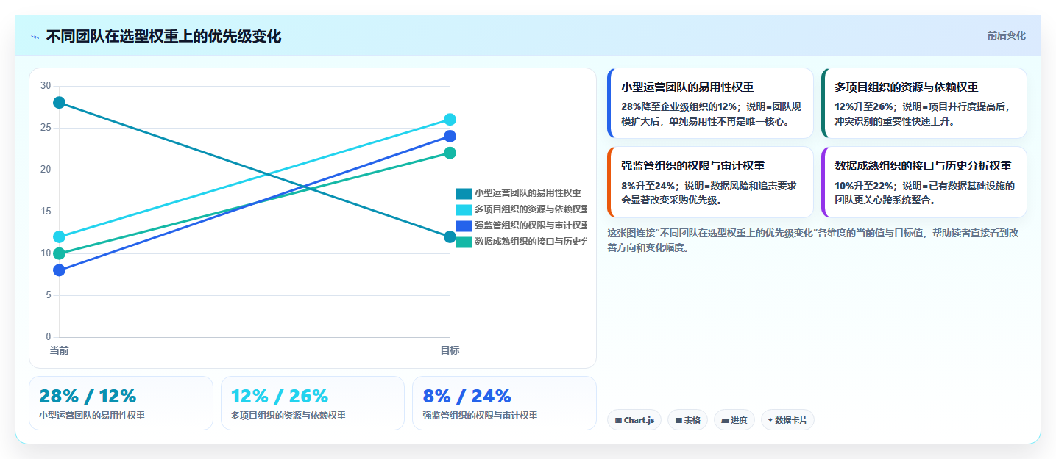The width and height of the screenshot is (1056, 459).
Task: Click the green legend color swatch
Action: tap(464, 242)
